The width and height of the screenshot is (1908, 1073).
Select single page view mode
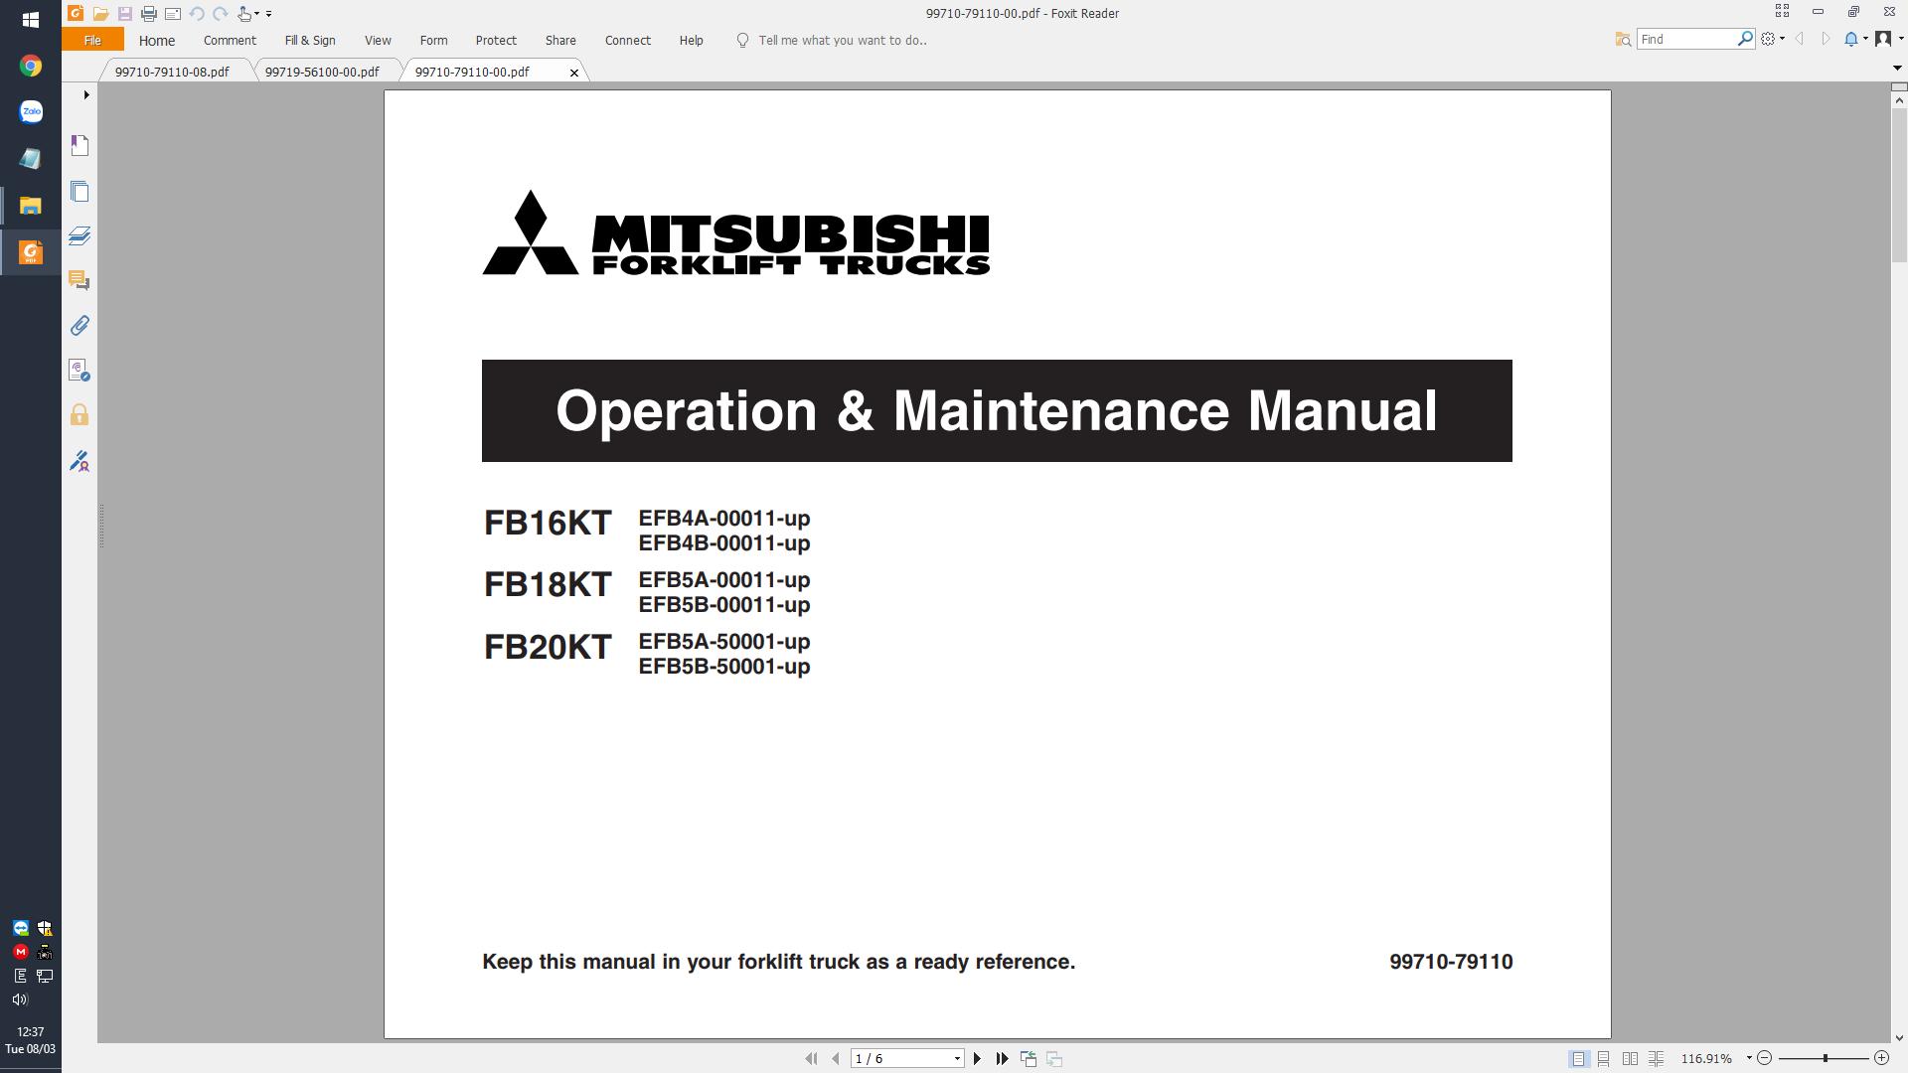pos(1578,1059)
